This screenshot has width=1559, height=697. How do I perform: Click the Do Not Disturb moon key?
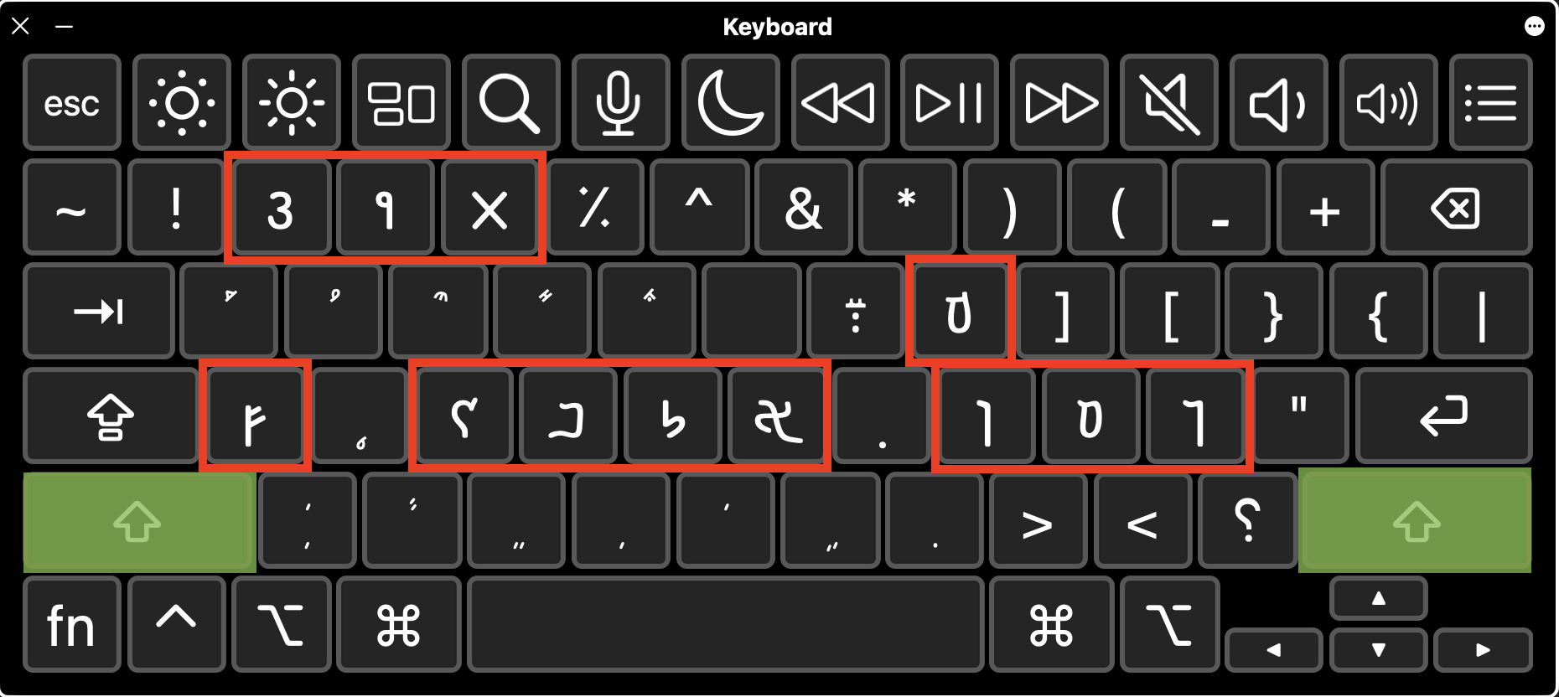pyautogui.click(x=731, y=103)
